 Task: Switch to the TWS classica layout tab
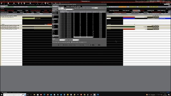point(4,93)
